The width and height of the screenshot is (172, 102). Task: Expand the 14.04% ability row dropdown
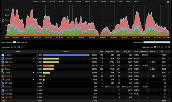(x=33, y=62)
